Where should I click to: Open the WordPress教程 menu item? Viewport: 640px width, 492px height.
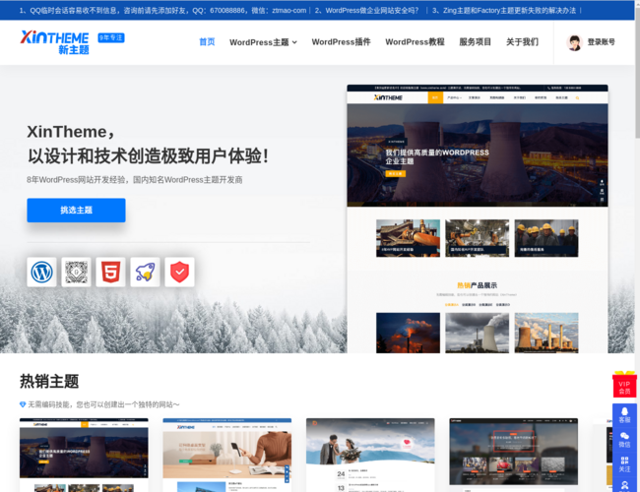pos(415,42)
